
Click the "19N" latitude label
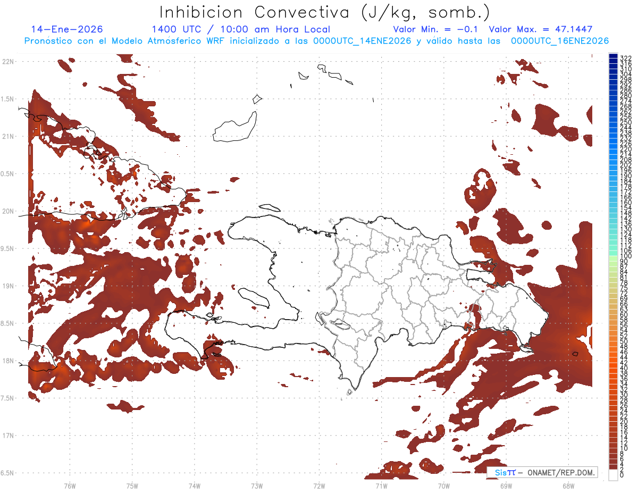(x=8, y=286)
